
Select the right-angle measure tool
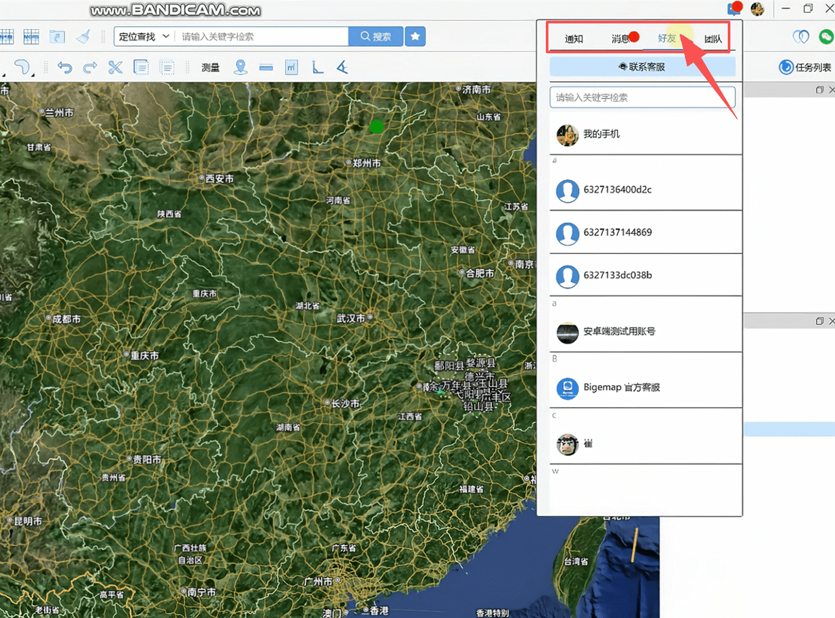(x=317, y=67)
